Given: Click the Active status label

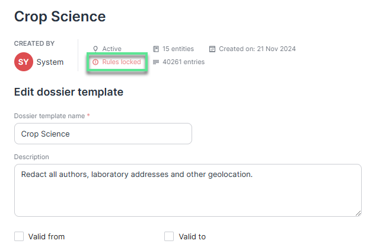Looking at the screenshot, I should pyautogui.click(x=112, y=49).
